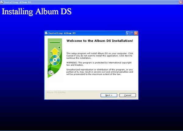Minimize the Installing Album DS dialog
Viewport: 183px width, 131px height.
(x=128, y=33)
